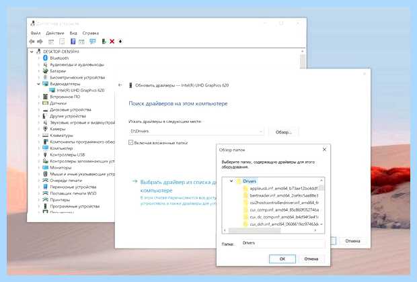Select Датчики in device tree

[59, 103]
